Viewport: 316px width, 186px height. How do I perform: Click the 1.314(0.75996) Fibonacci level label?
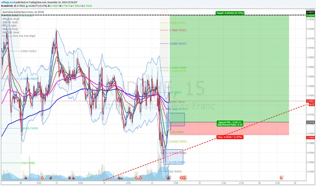pos(178,68)
